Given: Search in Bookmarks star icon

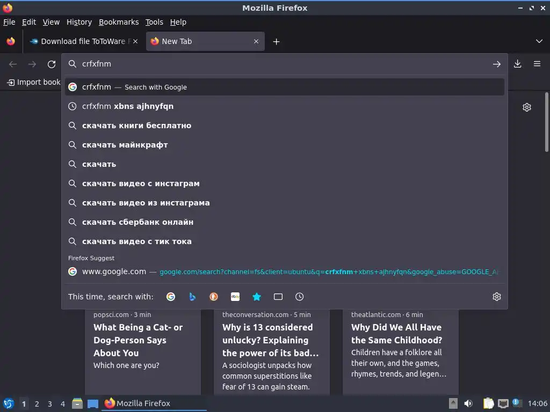Looking at the screenshot, I should [x=257, y=297].
